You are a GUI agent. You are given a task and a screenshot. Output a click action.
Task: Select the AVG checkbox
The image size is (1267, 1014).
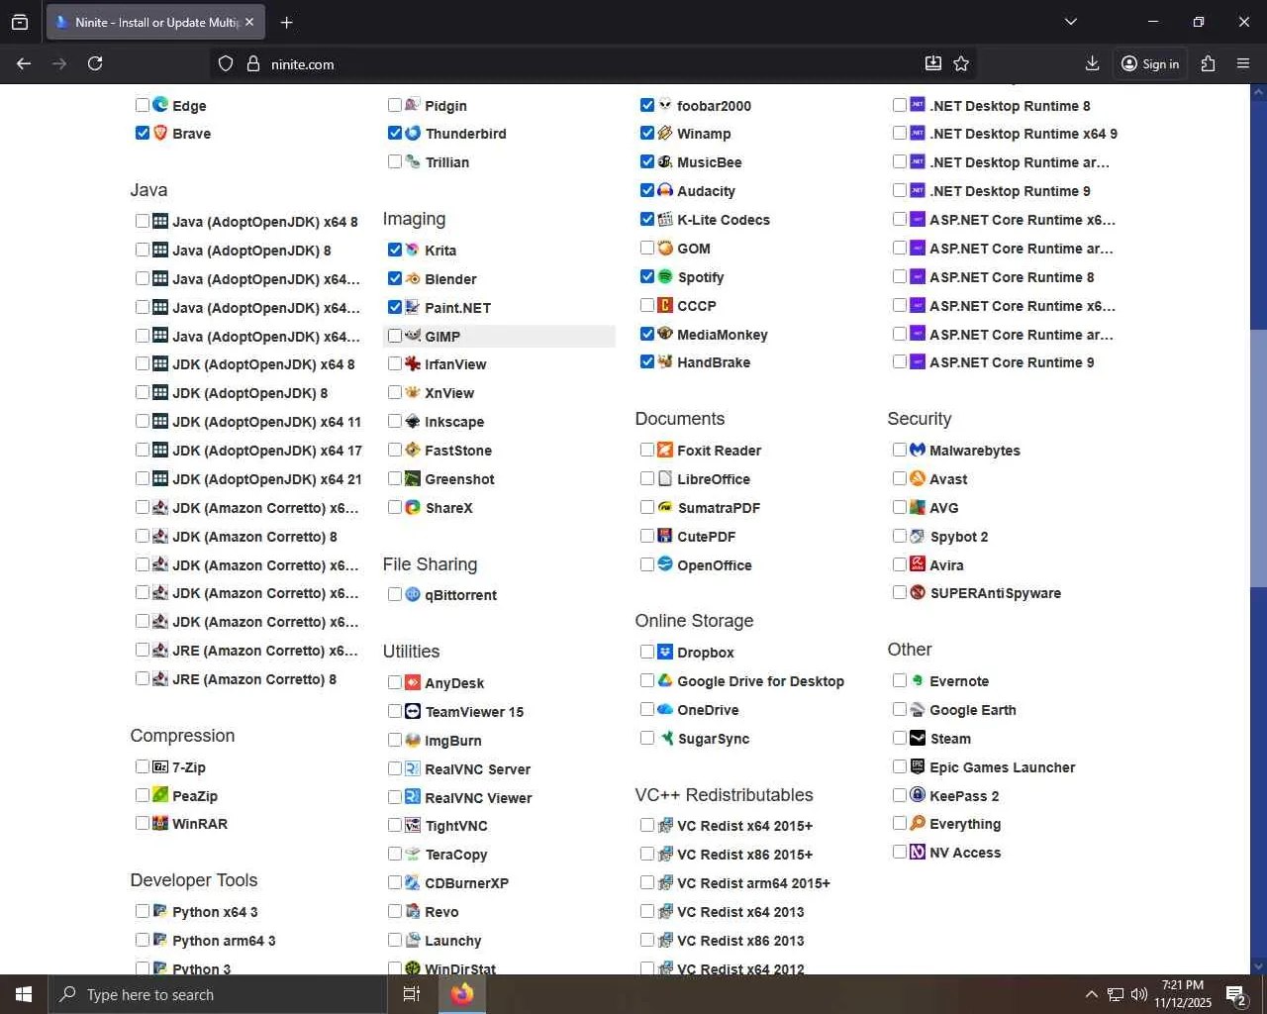[900, 507]
